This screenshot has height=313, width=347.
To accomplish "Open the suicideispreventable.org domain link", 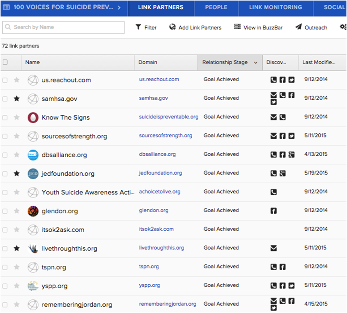I will click(x=168, y=117).
